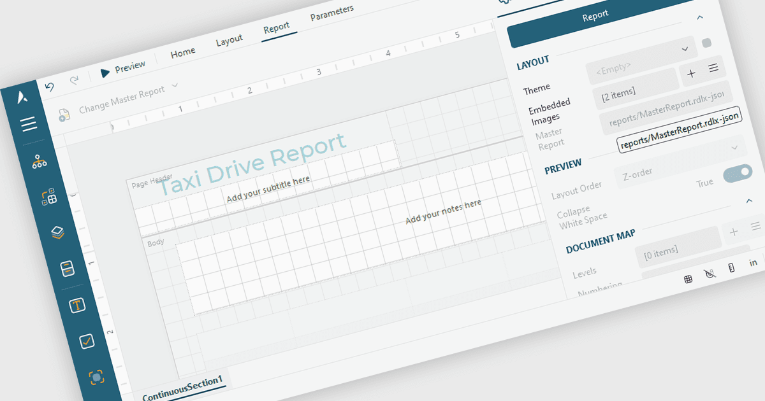Add an embedded image with the plus icon
This screenshot has height=401, width=765.
(691, 74)
